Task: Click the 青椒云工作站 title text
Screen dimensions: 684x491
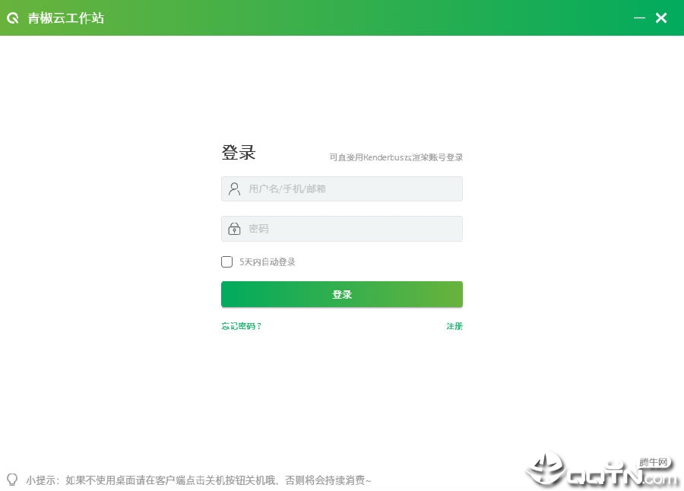Action: [x=66, y=18]
